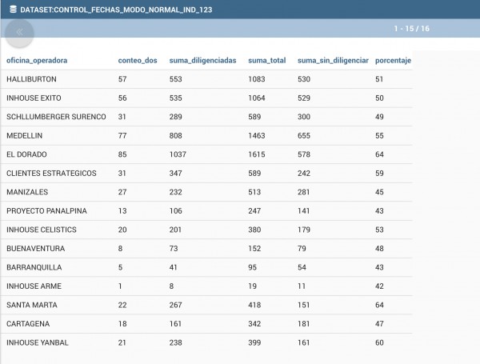Screen dimensions: 480x364
Task: Select the MEDELLIN row
Action: pos(206,136)
